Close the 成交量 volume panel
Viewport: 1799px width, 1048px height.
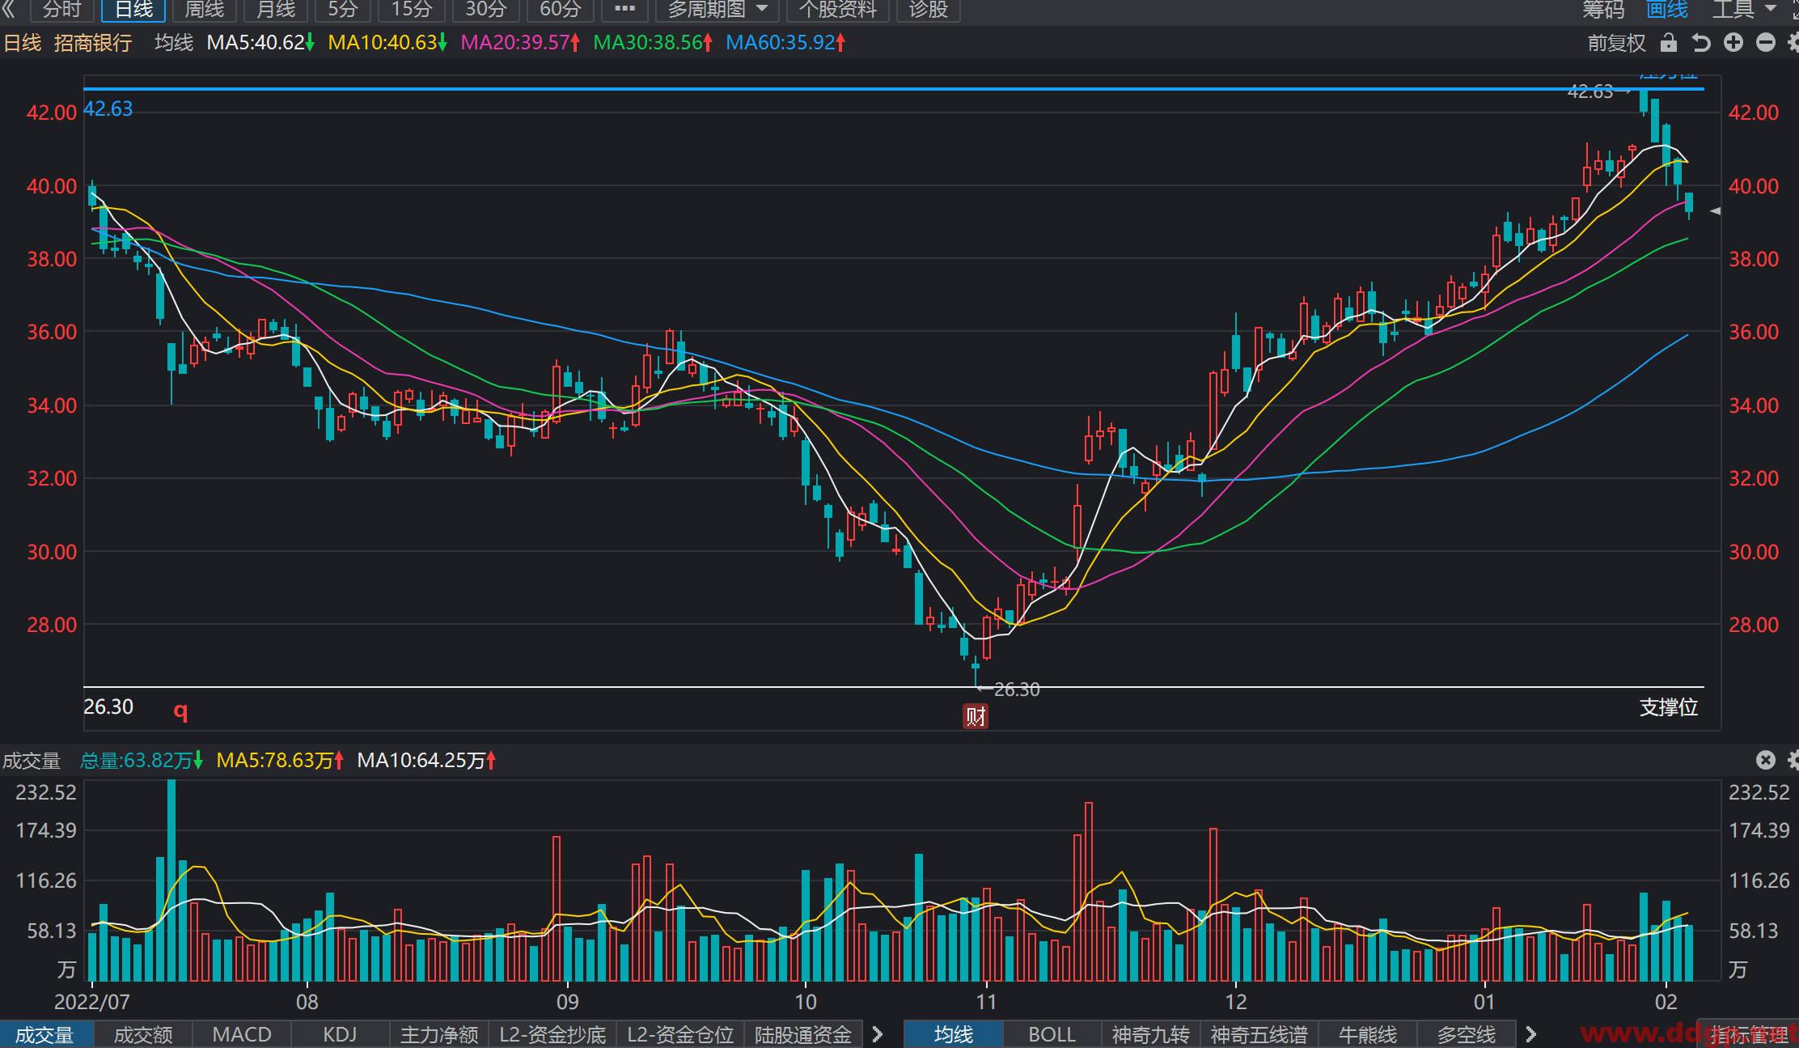pyautogui.click(x=1766, y=760)
